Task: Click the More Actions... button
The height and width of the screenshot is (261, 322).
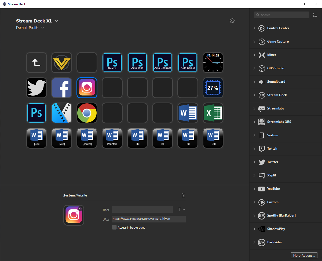Action: click(304, 255)
